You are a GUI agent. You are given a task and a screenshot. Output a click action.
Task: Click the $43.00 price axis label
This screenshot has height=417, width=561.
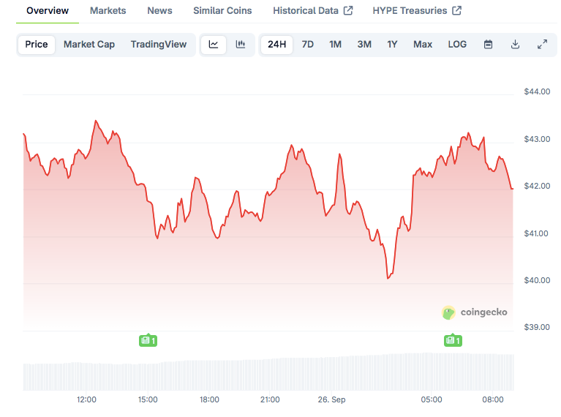(x=537, y=139)
